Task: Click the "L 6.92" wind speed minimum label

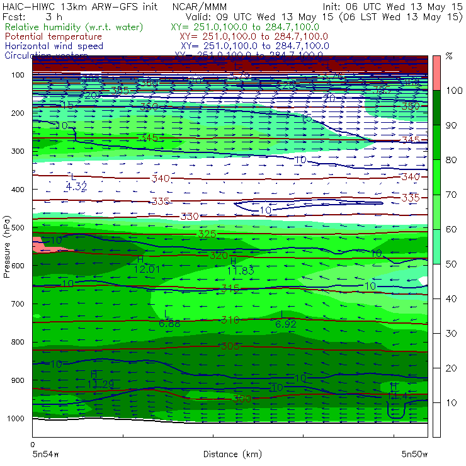Action: point(286,319)
